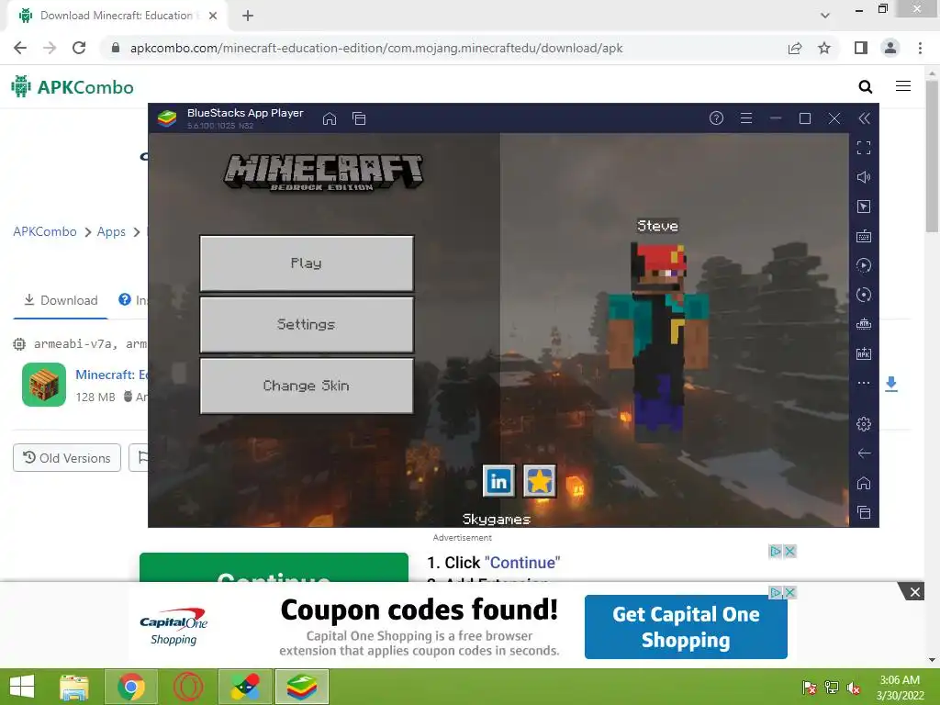Open new Chrome tab plus button
940x705 pixels.
point(248,16)
